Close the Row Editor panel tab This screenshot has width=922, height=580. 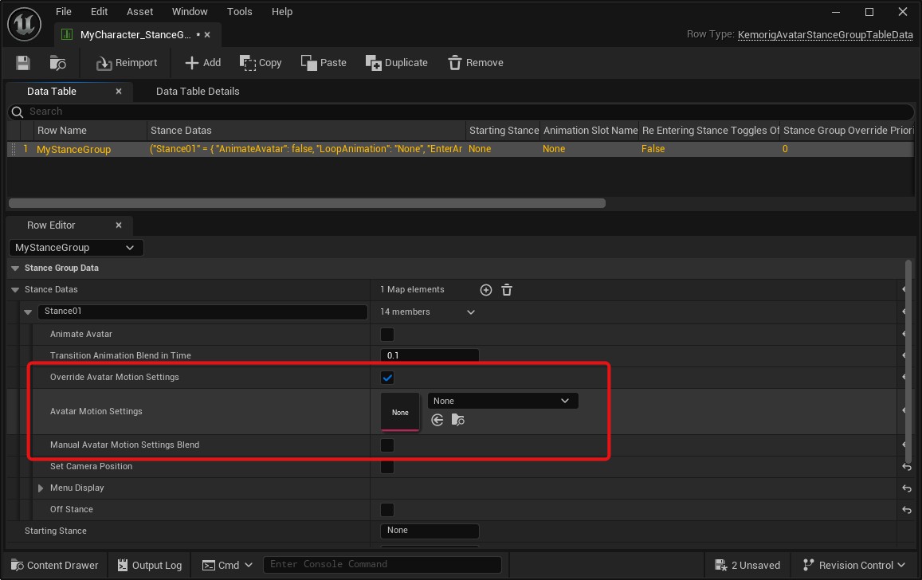119,225
